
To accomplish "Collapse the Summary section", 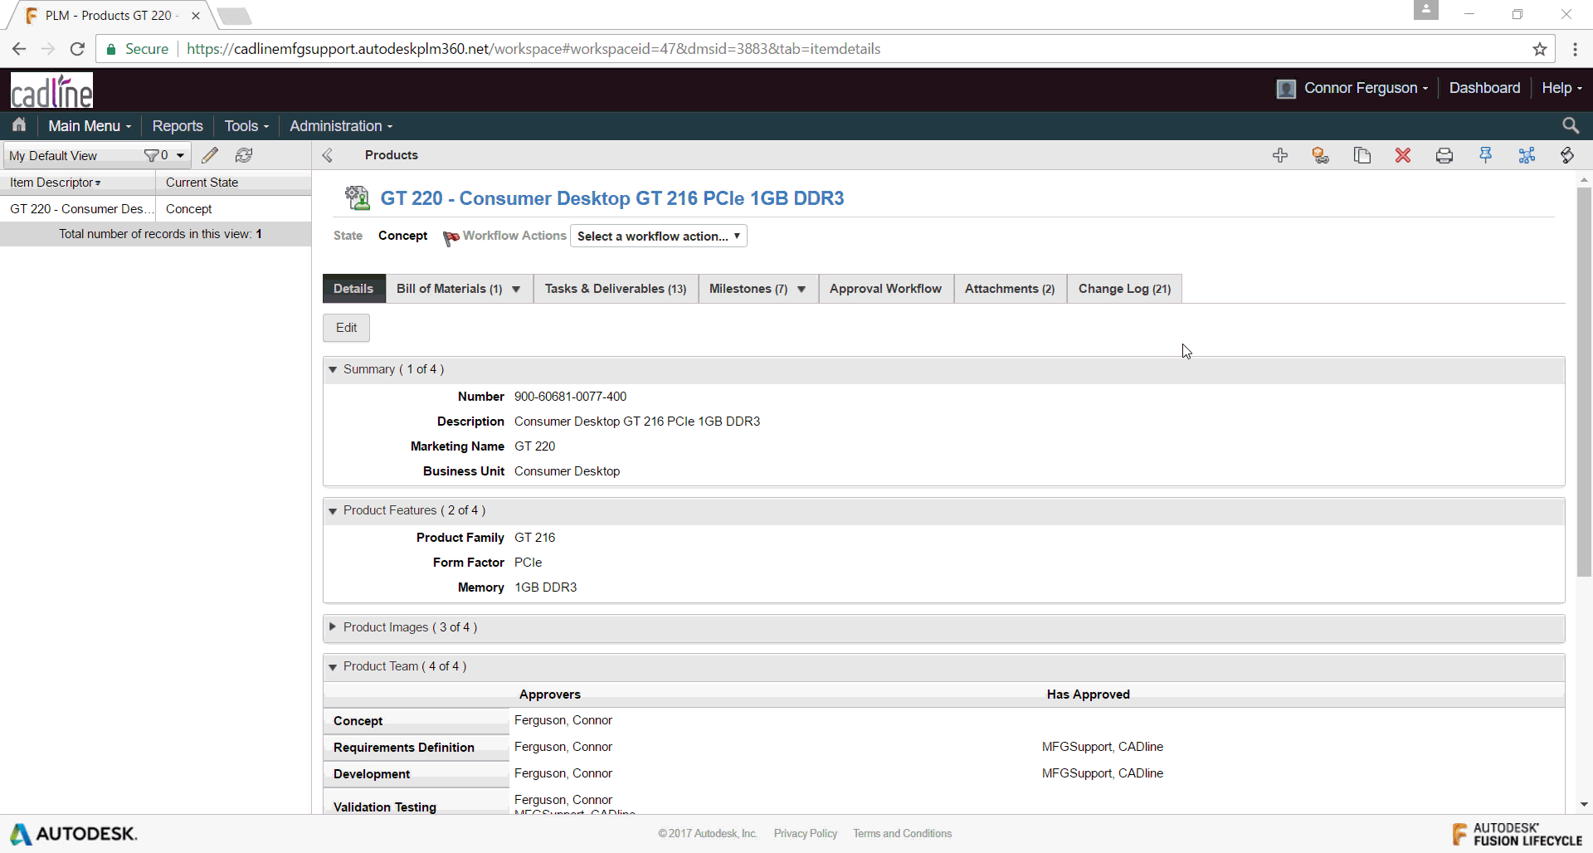I will [333, 369].
